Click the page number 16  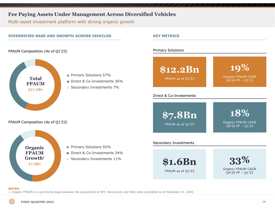click(x=264, y=202)
